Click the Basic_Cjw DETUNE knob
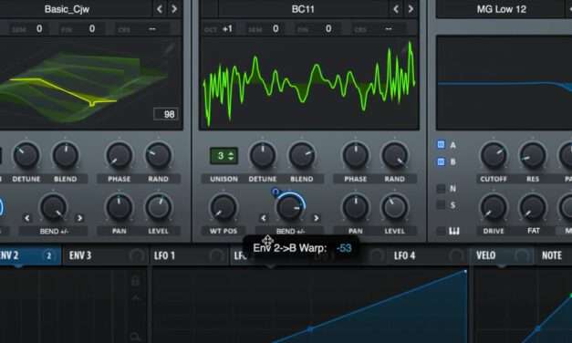This screenshot has height=343, width=572. click(x=26, y=155)
